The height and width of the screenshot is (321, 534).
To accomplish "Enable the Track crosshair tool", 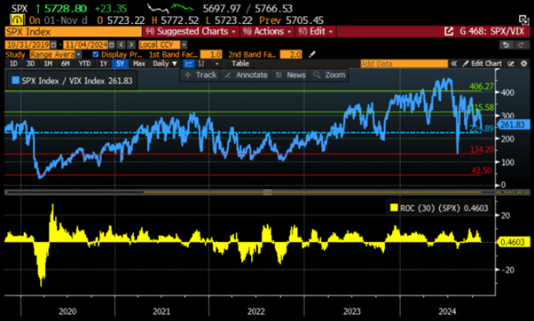I will [x=201, y=74].
